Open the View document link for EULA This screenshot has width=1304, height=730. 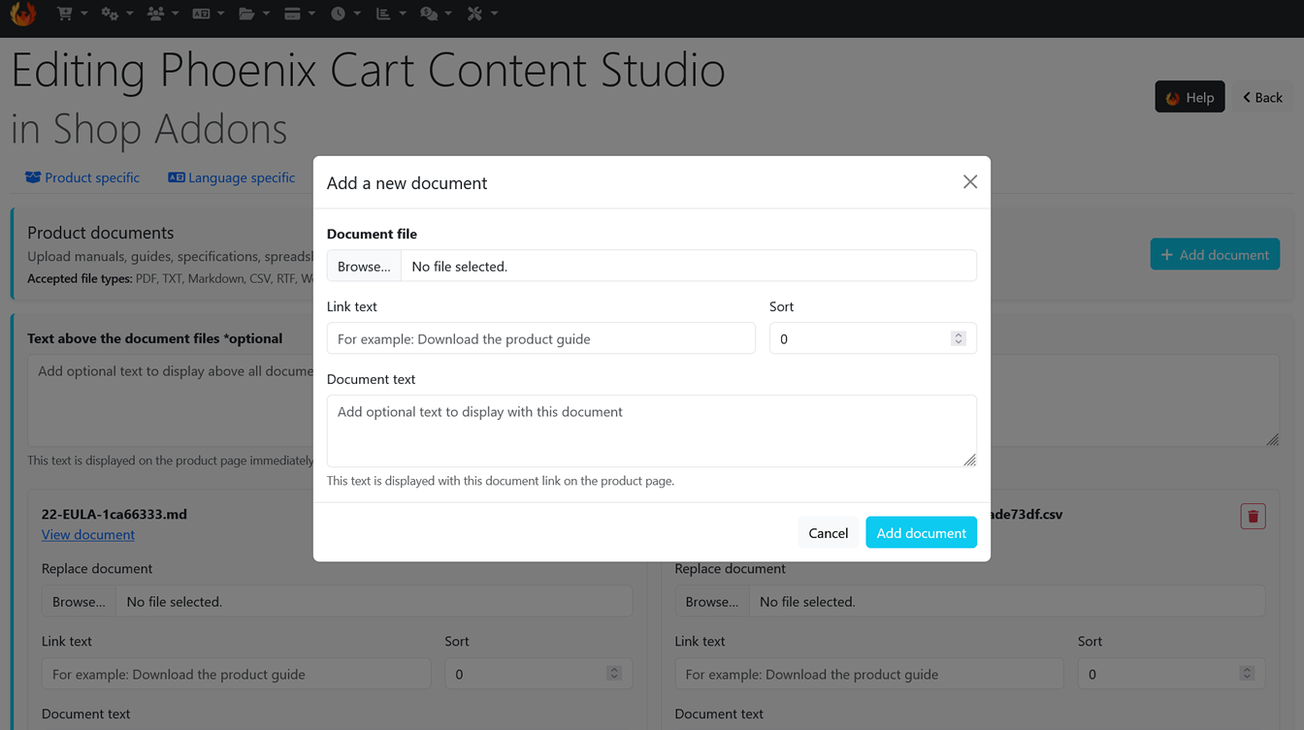(x=88, y=534)
